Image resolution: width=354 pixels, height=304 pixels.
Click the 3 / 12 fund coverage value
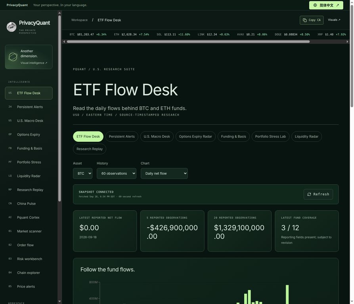290,228
